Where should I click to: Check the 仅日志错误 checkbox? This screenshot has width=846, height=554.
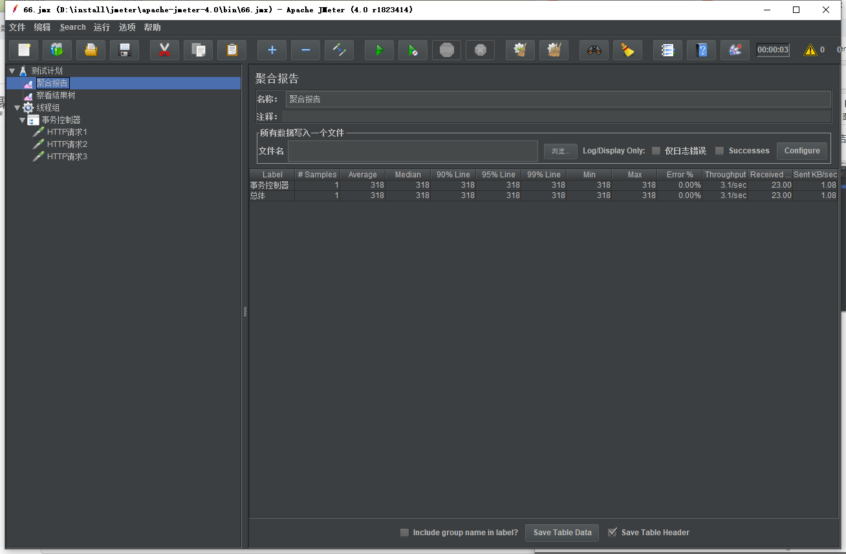pos(656,151)
